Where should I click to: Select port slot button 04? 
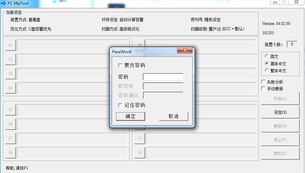pos(11,88)
